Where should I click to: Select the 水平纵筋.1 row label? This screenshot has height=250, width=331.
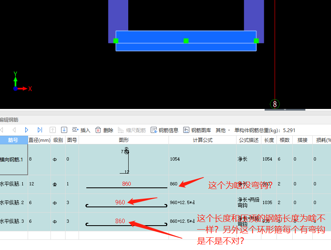pos(14,184)
